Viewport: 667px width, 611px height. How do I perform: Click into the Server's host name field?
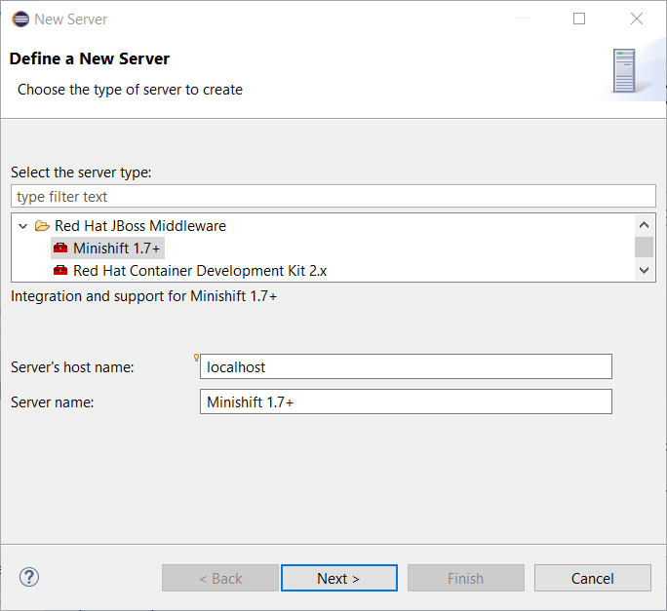click(406, 367)
